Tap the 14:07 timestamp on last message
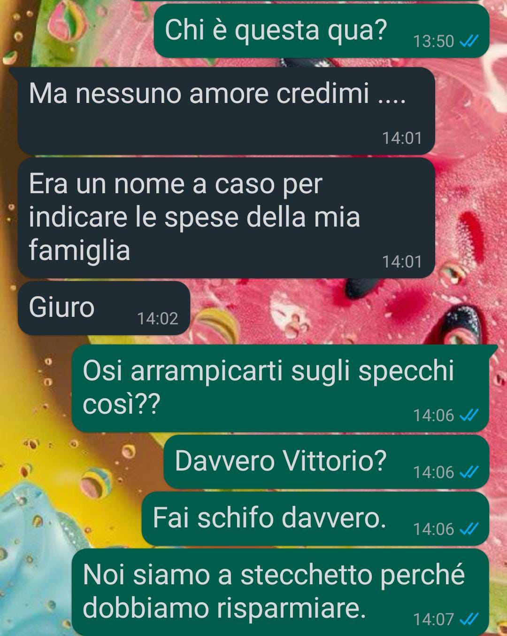This screenshot has width=507, height=636. [x=434, y=620]
